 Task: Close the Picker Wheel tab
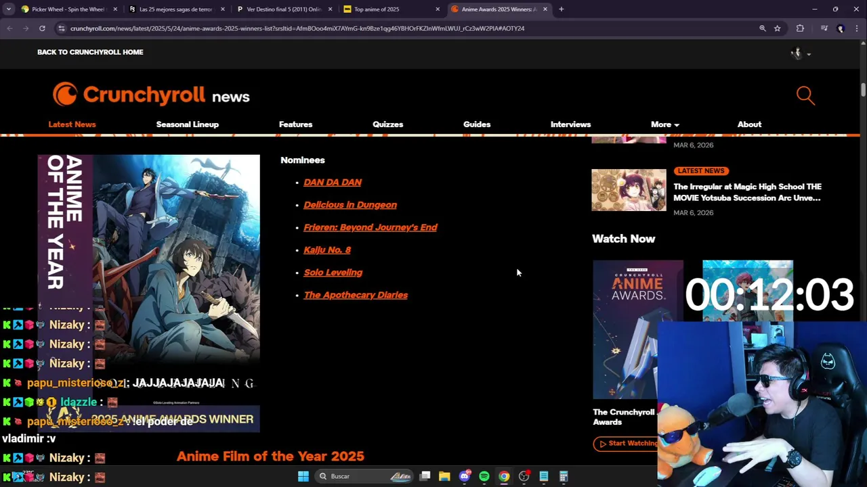115,9
